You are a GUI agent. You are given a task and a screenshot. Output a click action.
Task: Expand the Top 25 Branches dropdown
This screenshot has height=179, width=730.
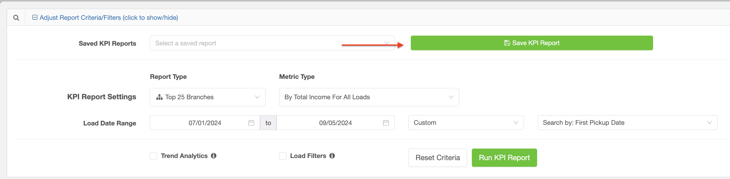point(208,97)
